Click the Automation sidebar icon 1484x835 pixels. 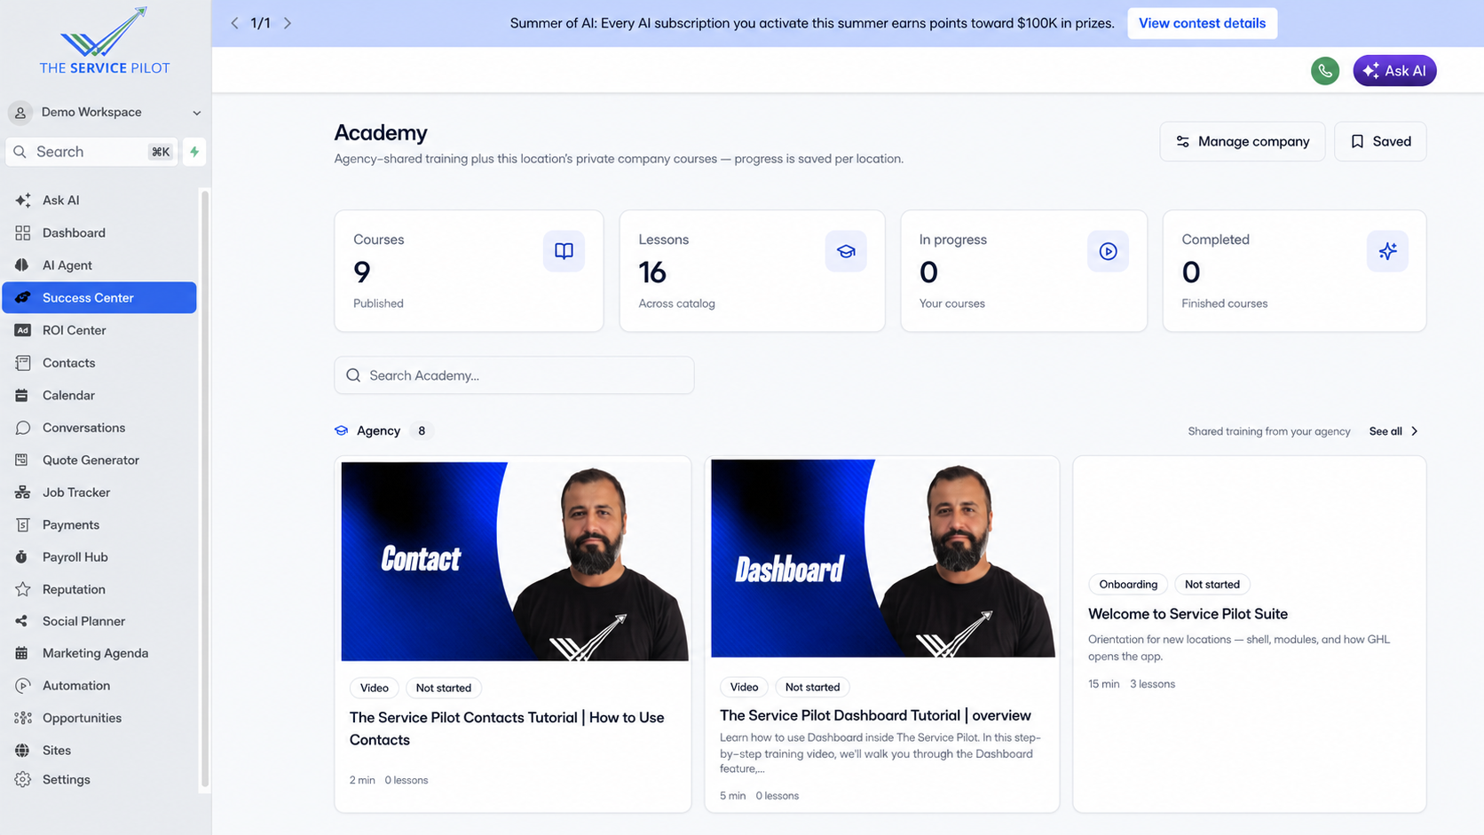[x=23, y=686]
